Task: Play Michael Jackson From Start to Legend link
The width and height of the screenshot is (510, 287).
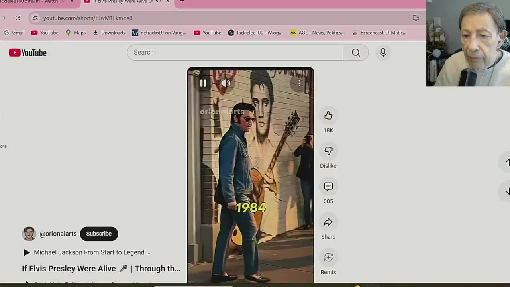Action: (92, 252)
